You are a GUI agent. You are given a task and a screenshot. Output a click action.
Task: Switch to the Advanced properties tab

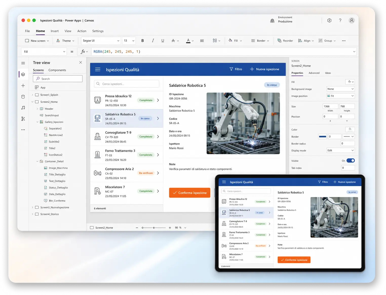click(314, 73)
